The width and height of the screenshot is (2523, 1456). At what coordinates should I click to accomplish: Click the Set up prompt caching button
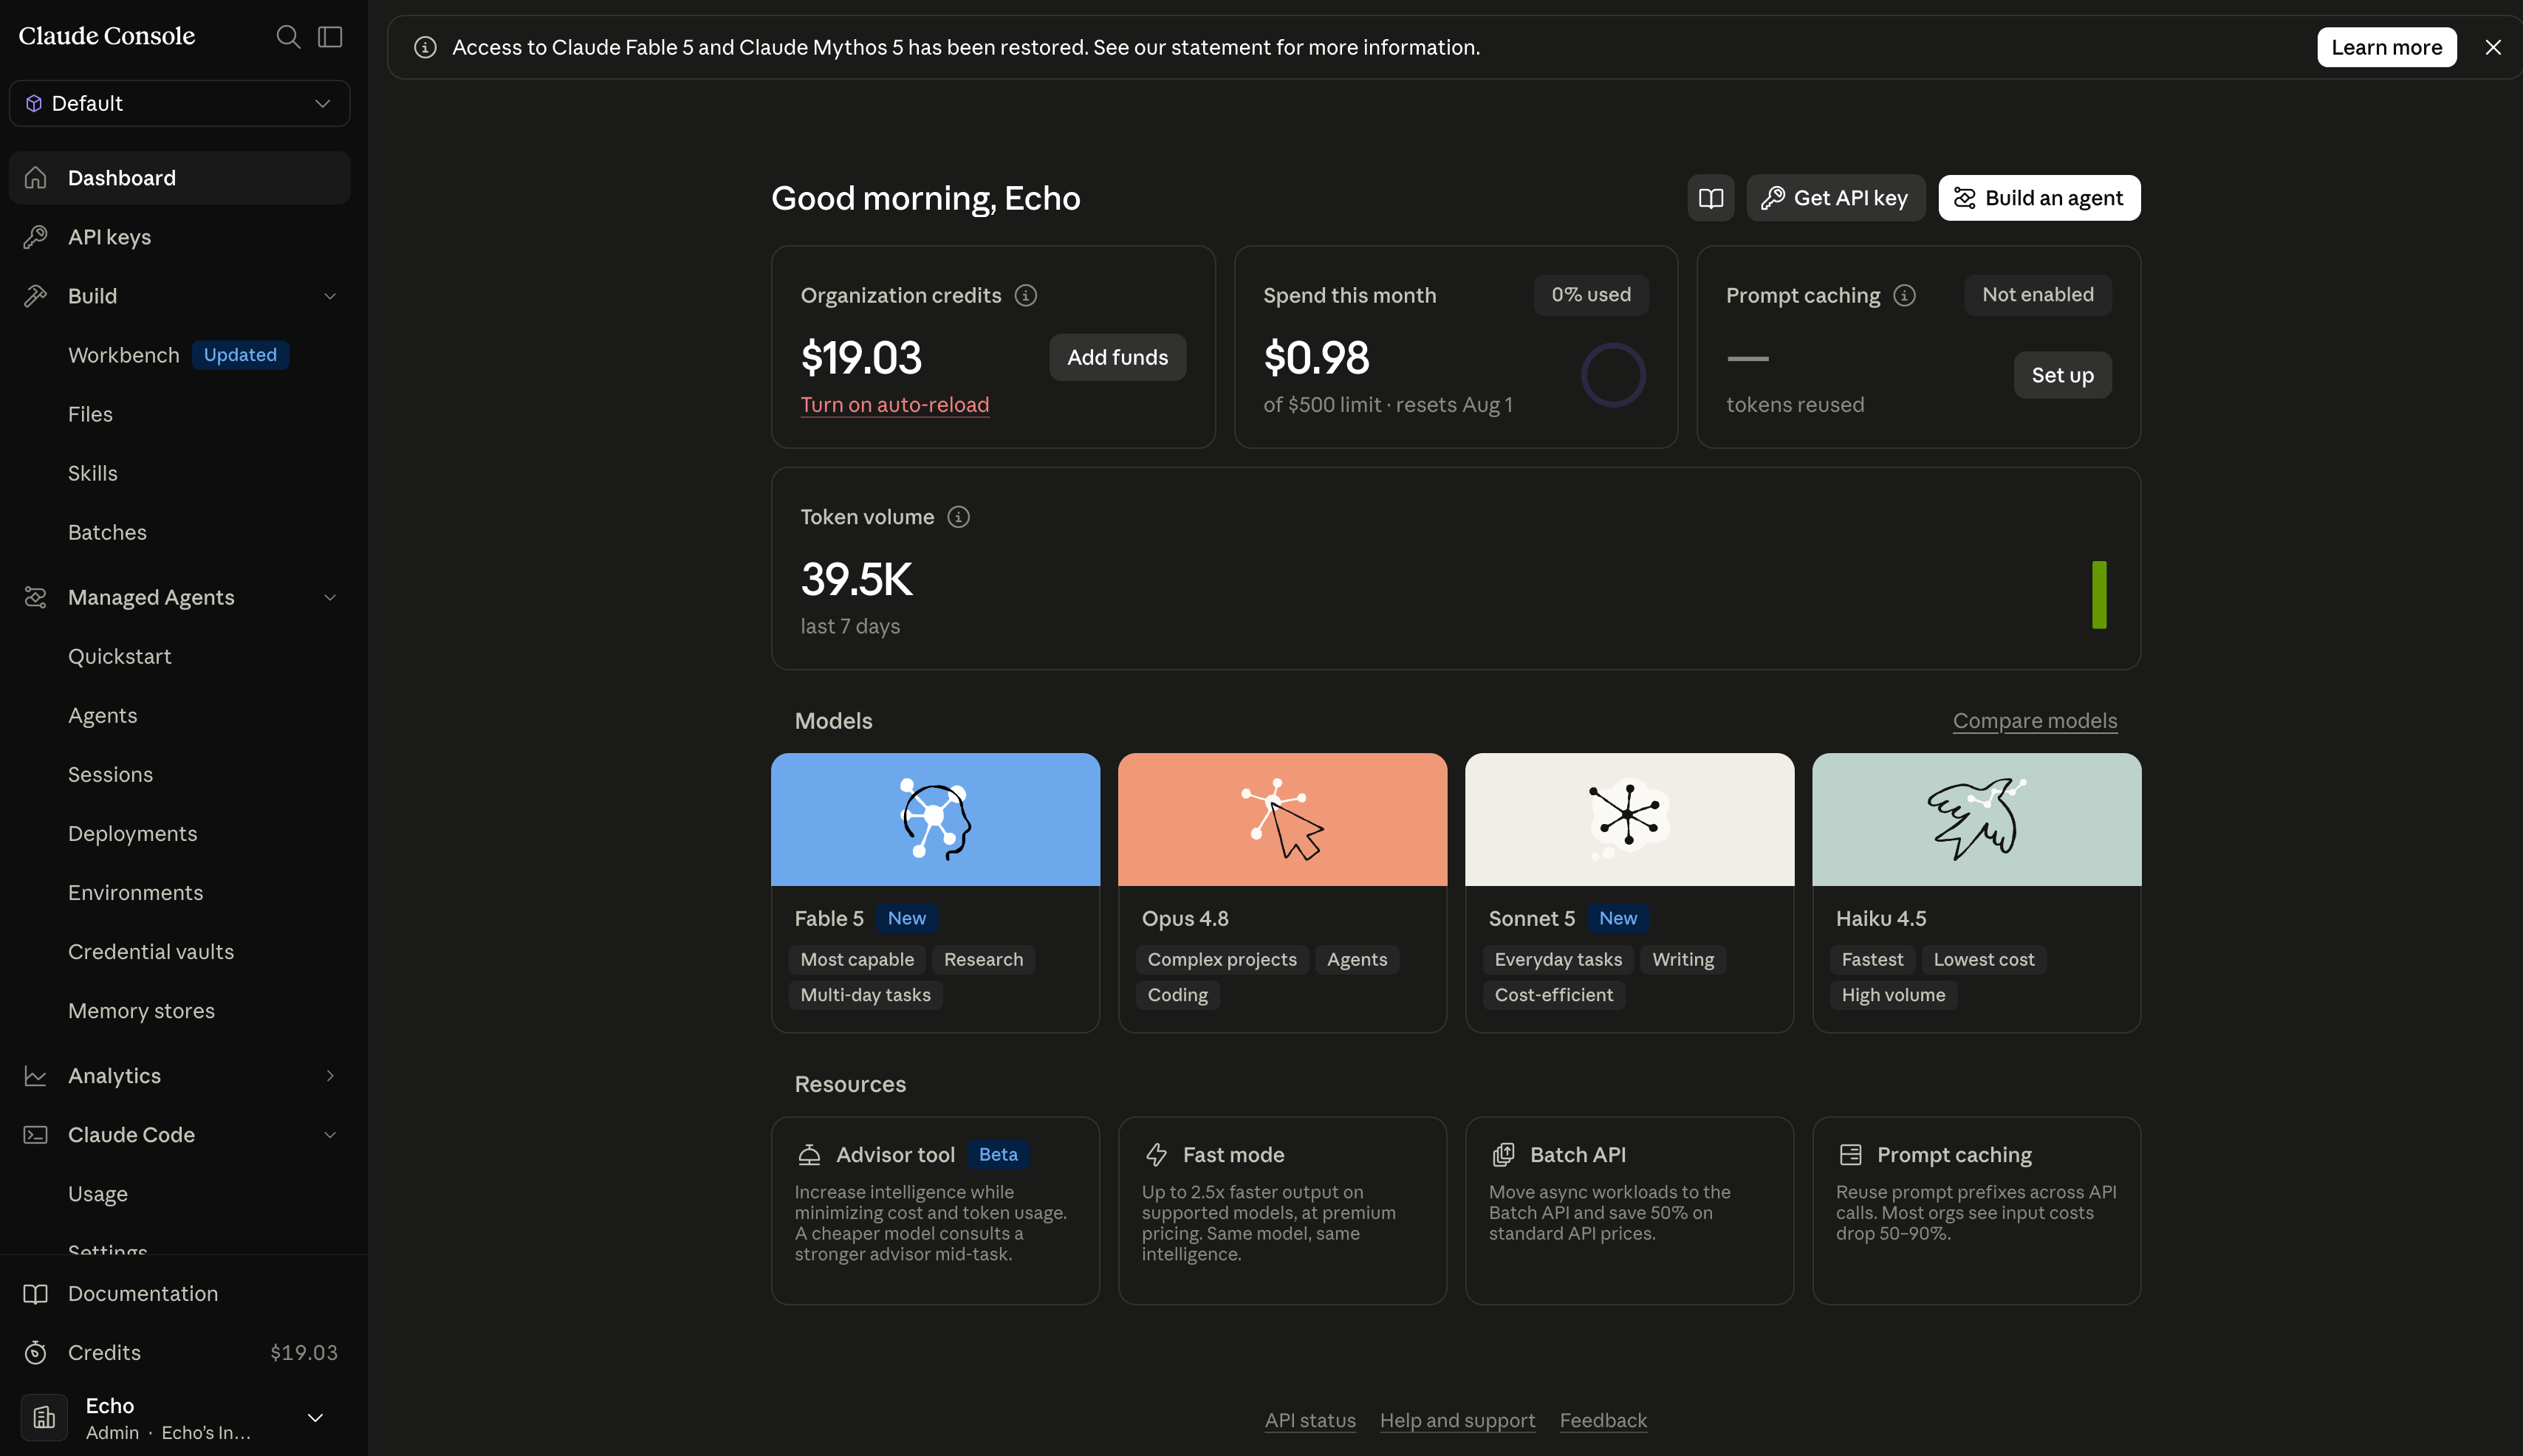[x=2062, y=375]
